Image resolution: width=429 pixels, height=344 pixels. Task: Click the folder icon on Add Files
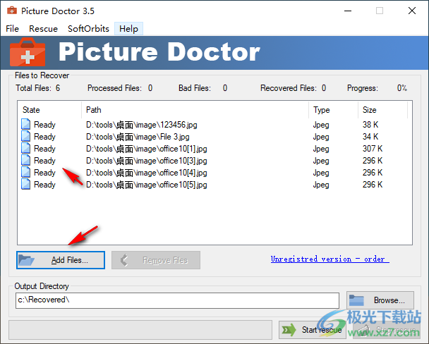(26, 260)
